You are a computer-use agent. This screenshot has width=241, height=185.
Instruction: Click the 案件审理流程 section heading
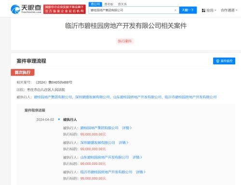tap(31, 61)
